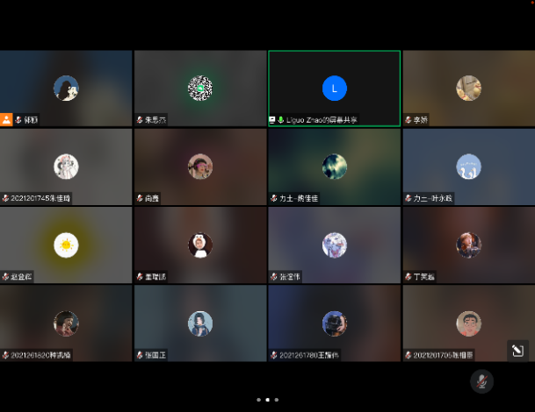Click the Liguo Zhao screen share label

coord(322,119)
